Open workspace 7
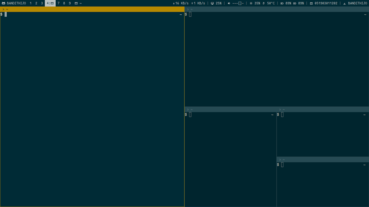 tap(59, 3)
